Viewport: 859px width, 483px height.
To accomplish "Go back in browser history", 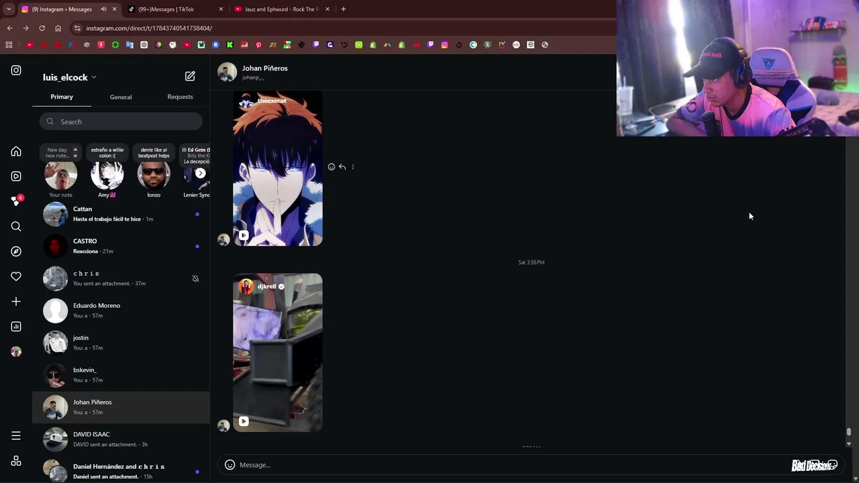I will (9, 28).
